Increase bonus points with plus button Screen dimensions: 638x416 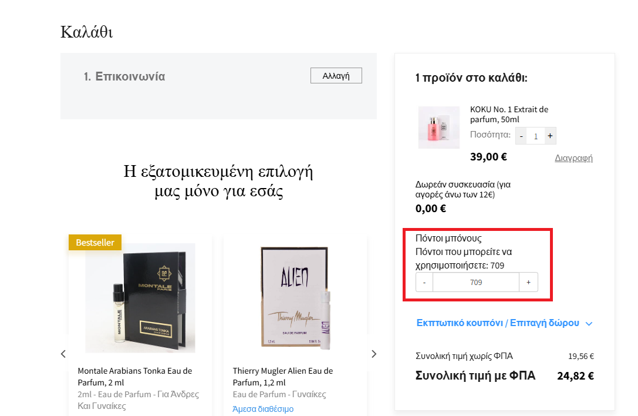[x=529, y=283]
